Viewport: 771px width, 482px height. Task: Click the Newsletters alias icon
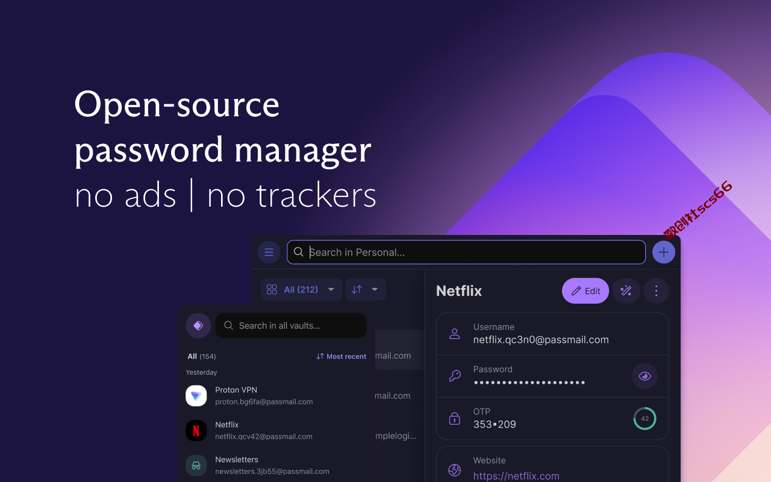click(196, 466)
